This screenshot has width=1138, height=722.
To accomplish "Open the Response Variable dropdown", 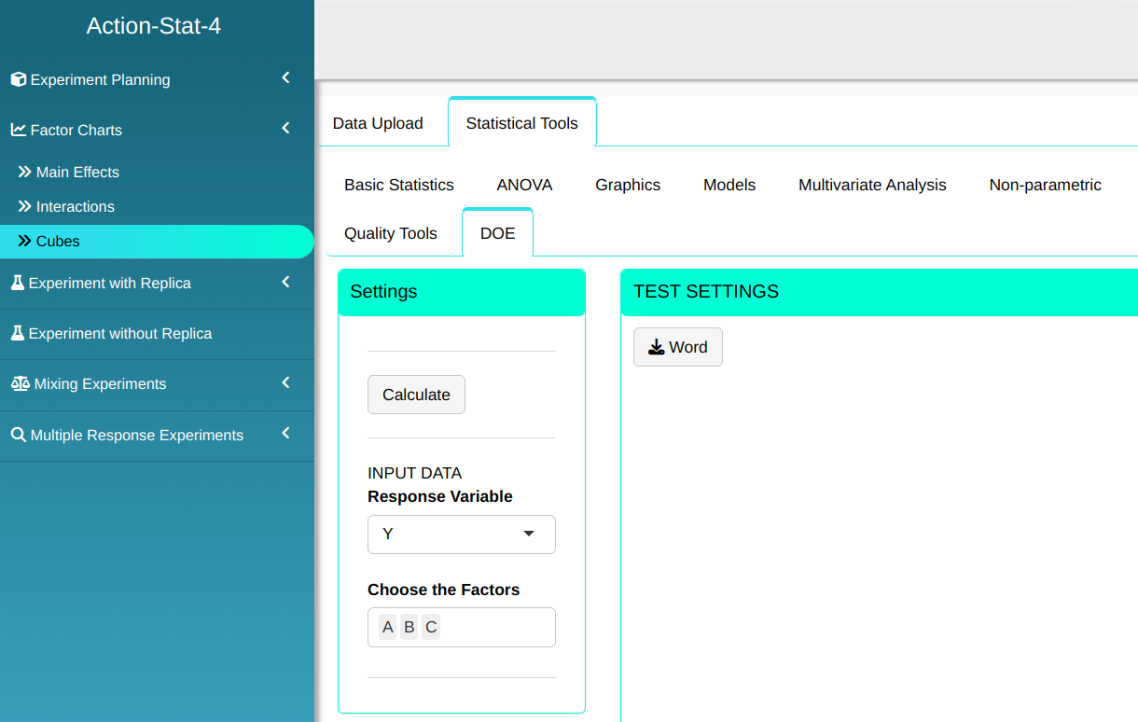I will pos(462,535).
